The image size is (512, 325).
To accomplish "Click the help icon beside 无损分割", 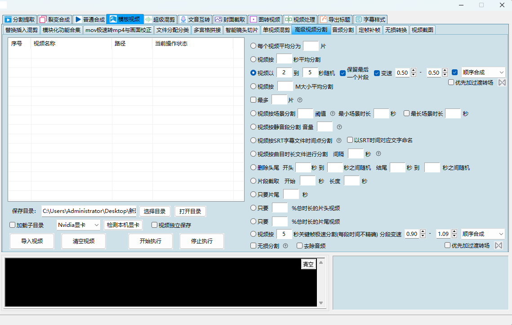I will (285, 246).
